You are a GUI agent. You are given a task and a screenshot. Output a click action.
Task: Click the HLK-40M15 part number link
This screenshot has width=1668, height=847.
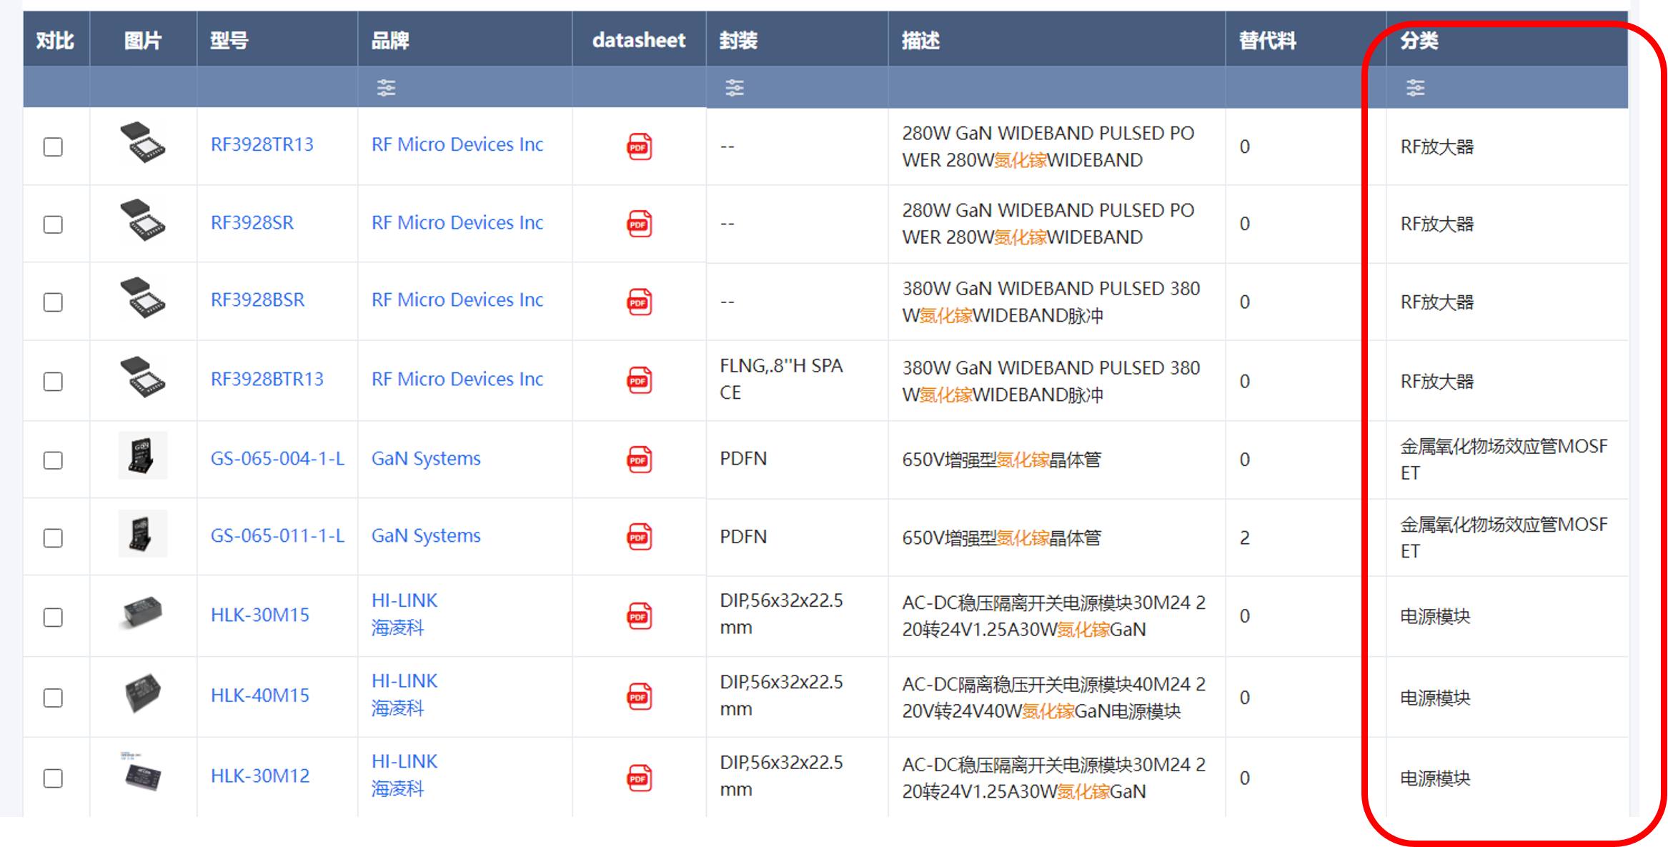click(x=259, y=695)
